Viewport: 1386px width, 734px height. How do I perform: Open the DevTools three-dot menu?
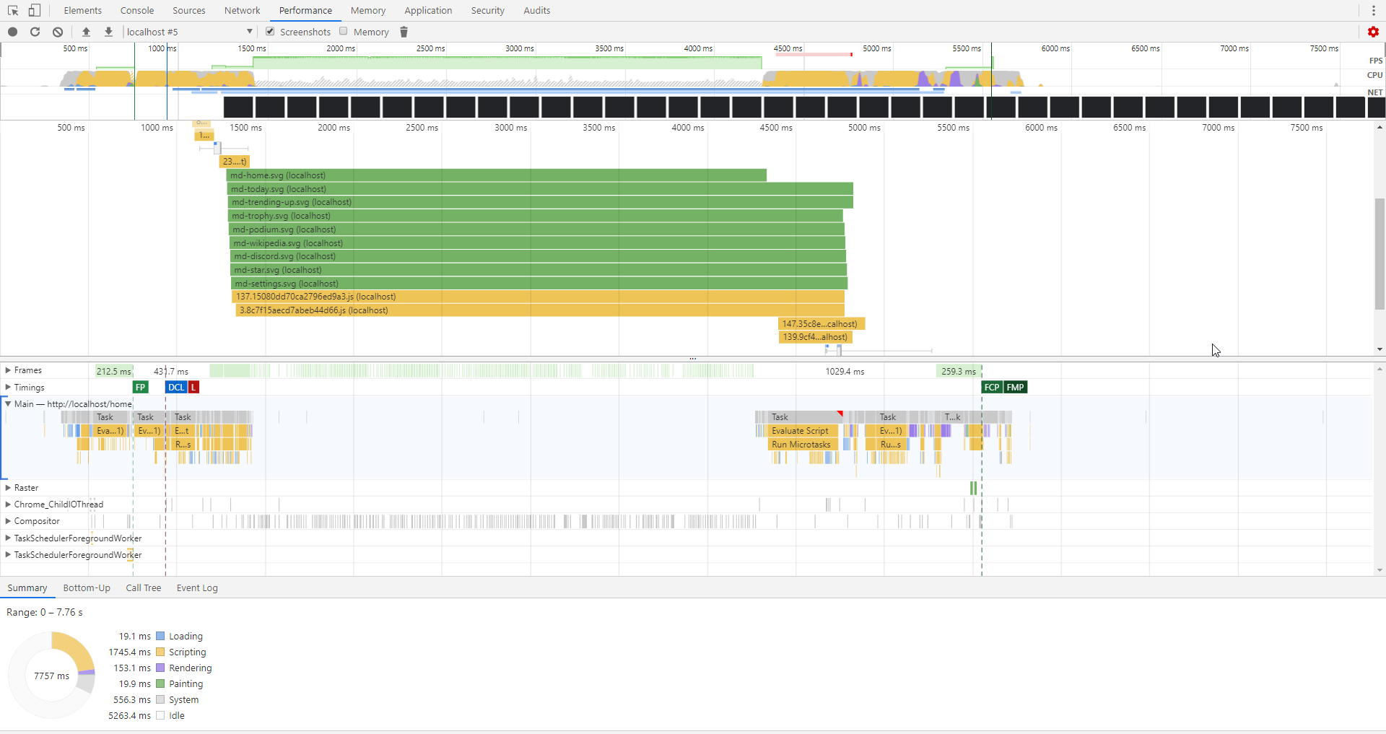(x=1374, y=10)
